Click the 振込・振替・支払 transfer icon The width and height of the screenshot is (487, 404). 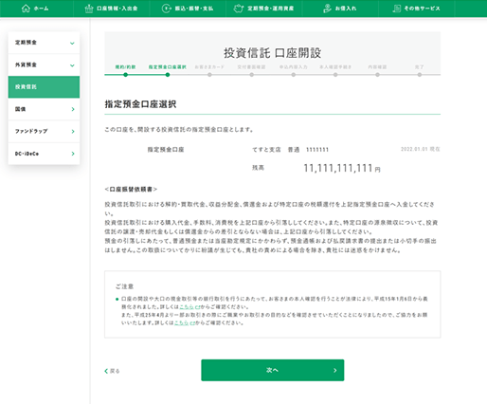click(166, 9)
